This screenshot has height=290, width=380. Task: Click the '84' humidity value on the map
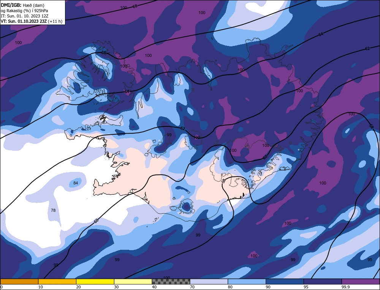point(76,183)
